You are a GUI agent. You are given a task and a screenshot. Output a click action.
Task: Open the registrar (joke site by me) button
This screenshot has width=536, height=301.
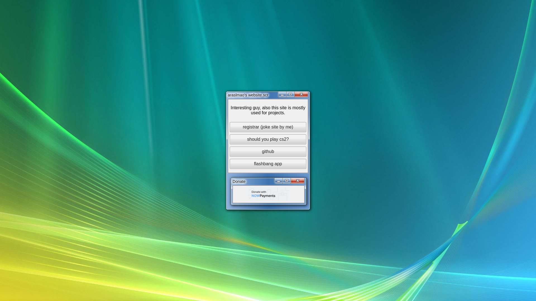click(x=268, y=127)
